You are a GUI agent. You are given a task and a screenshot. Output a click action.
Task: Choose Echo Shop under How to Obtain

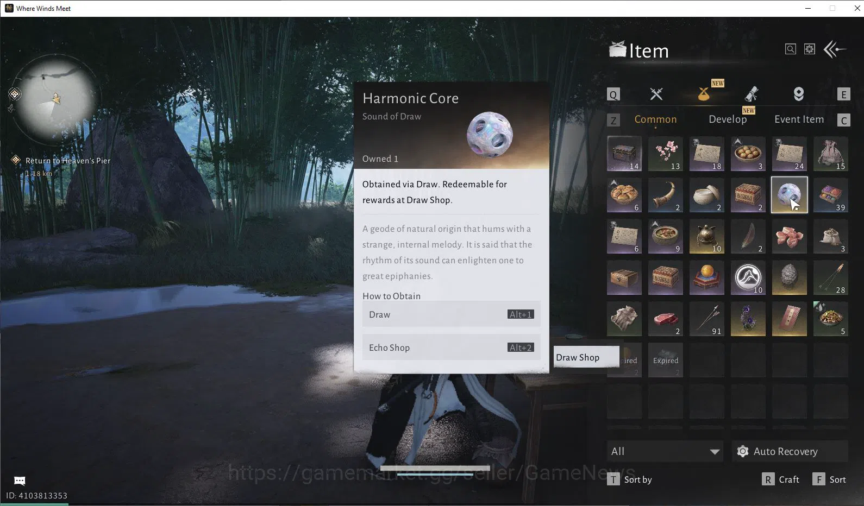451,347
